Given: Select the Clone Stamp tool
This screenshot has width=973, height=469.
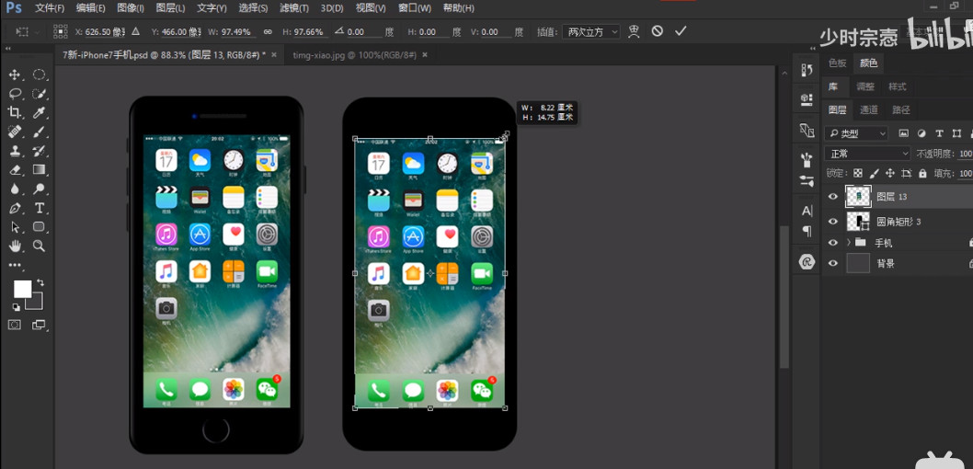Looking at the screenshot, I should 15,151.
